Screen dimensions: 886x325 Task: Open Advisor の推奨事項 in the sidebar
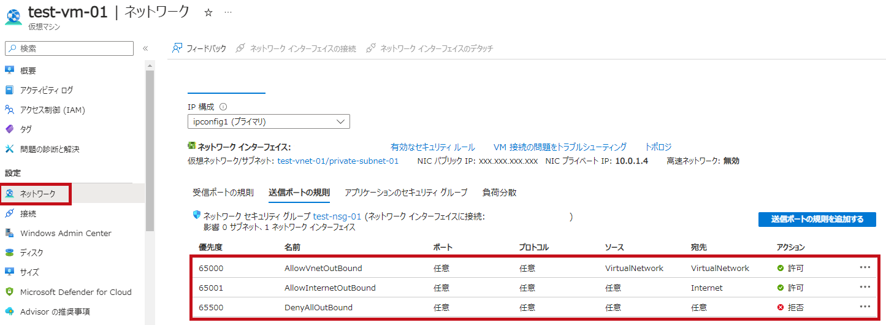(55, 312)
